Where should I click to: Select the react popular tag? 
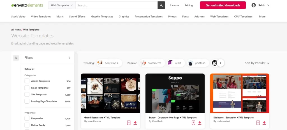tap(176, 63)
